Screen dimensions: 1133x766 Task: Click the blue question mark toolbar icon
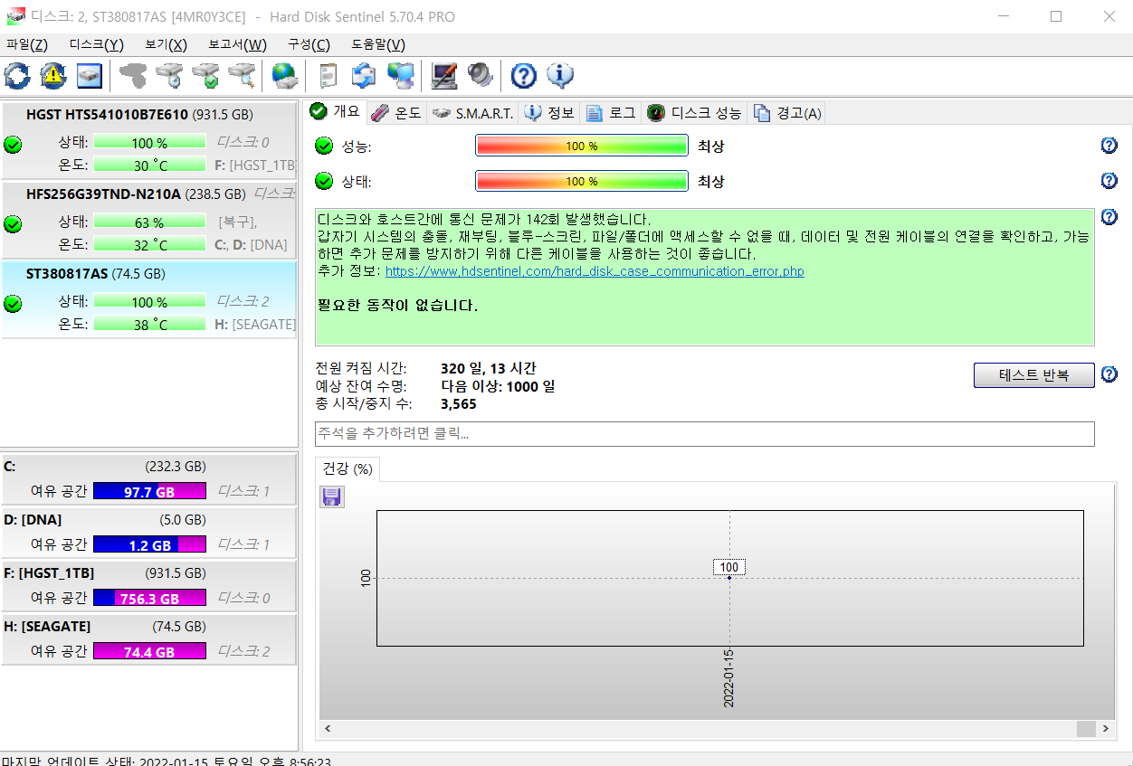pos(523,75)
